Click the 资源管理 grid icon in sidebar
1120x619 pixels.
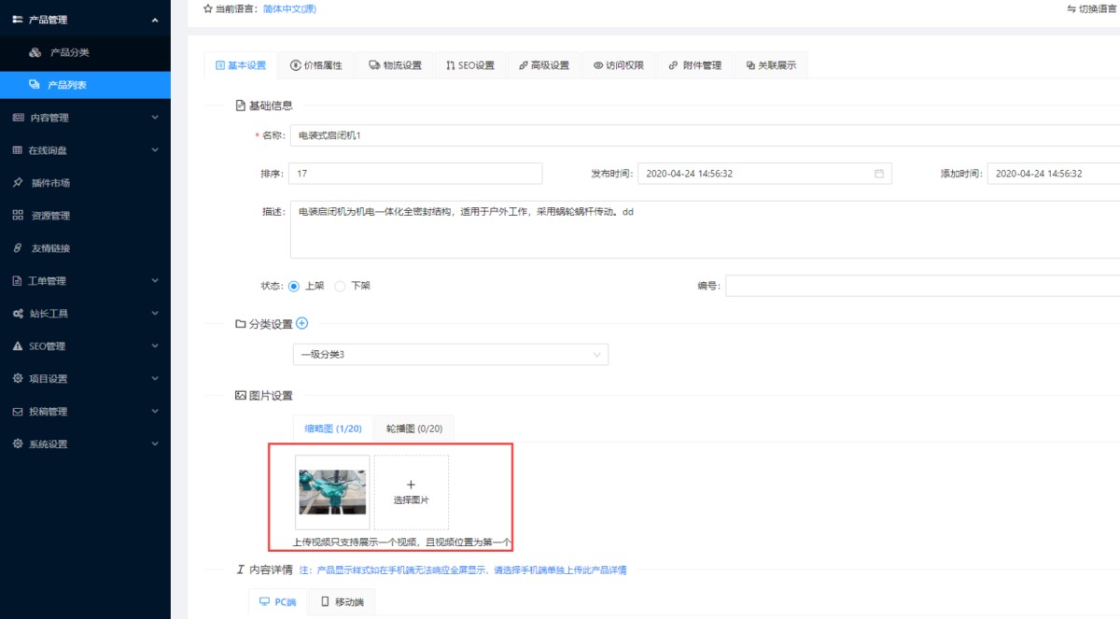click(18, 216)
